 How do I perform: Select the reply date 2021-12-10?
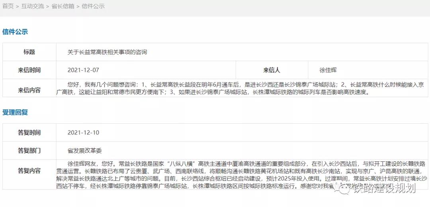click(83, 133)
